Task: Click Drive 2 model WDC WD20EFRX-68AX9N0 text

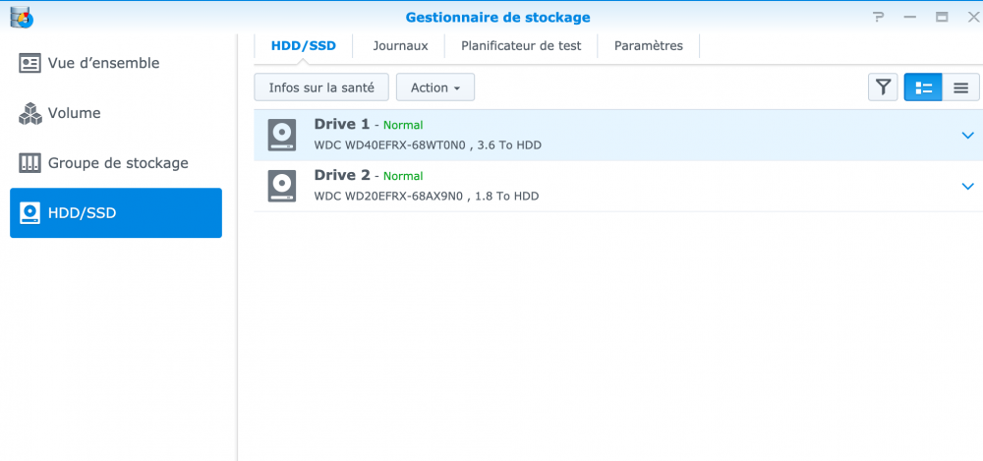Action: tap(388, 197)
